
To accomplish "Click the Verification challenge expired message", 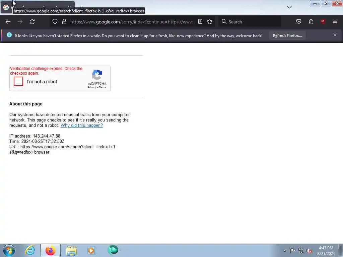I will [x=46, y=71].
